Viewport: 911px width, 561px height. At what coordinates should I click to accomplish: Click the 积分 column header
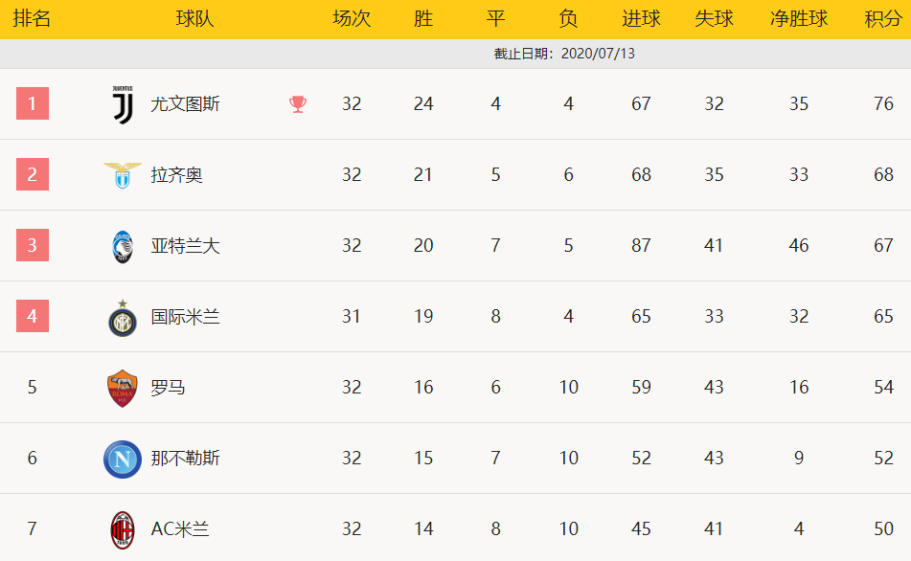[x=883, y=18]
